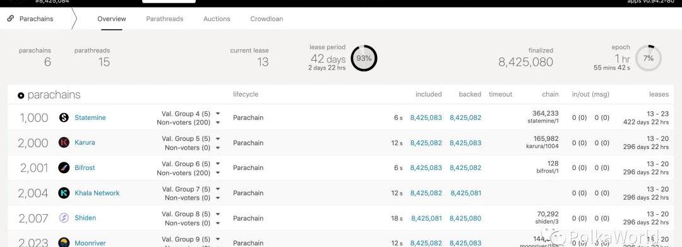Click the Statemine chain logo icon

coord(64,117)
